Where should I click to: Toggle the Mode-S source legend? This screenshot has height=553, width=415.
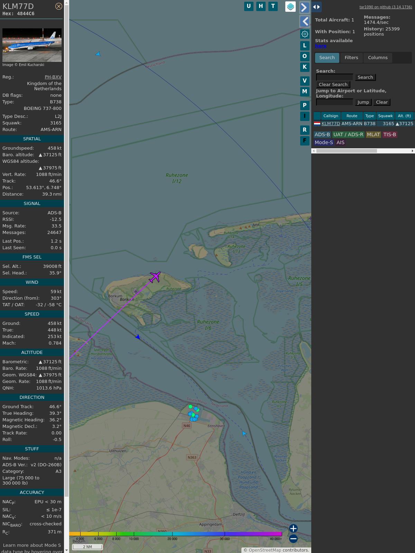pos(324,143)
